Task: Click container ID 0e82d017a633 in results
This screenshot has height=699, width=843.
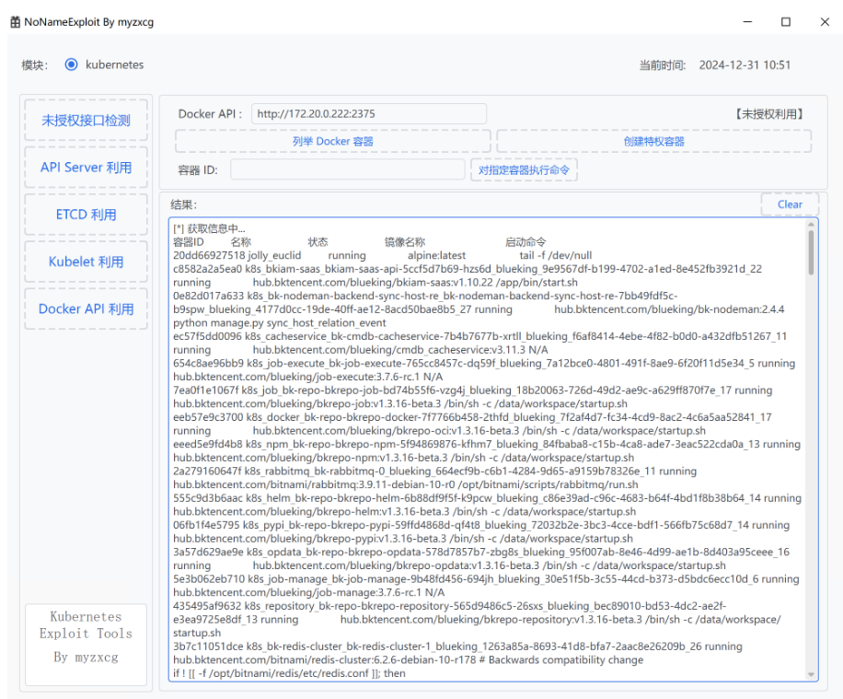Action: [209, 296]
